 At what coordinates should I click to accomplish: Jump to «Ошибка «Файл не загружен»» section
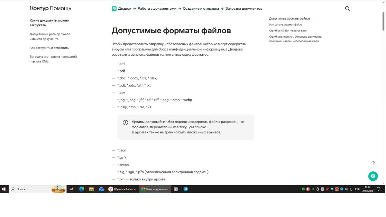tap(288, 31)
